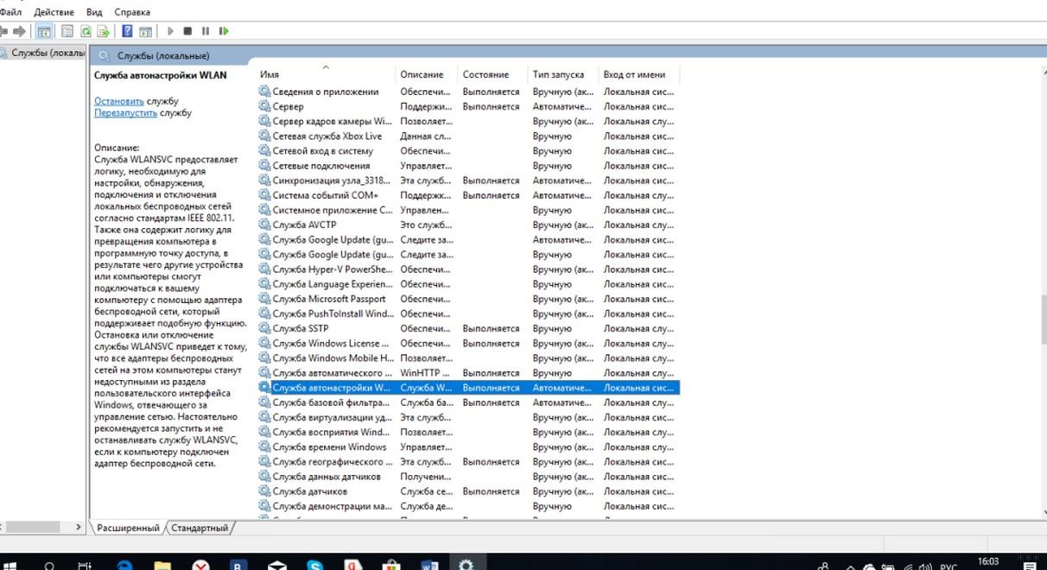Click the gear icon beside Служба автонастройки W...
The width and height of the screenshot is (1047, 570).
(264, 388)
